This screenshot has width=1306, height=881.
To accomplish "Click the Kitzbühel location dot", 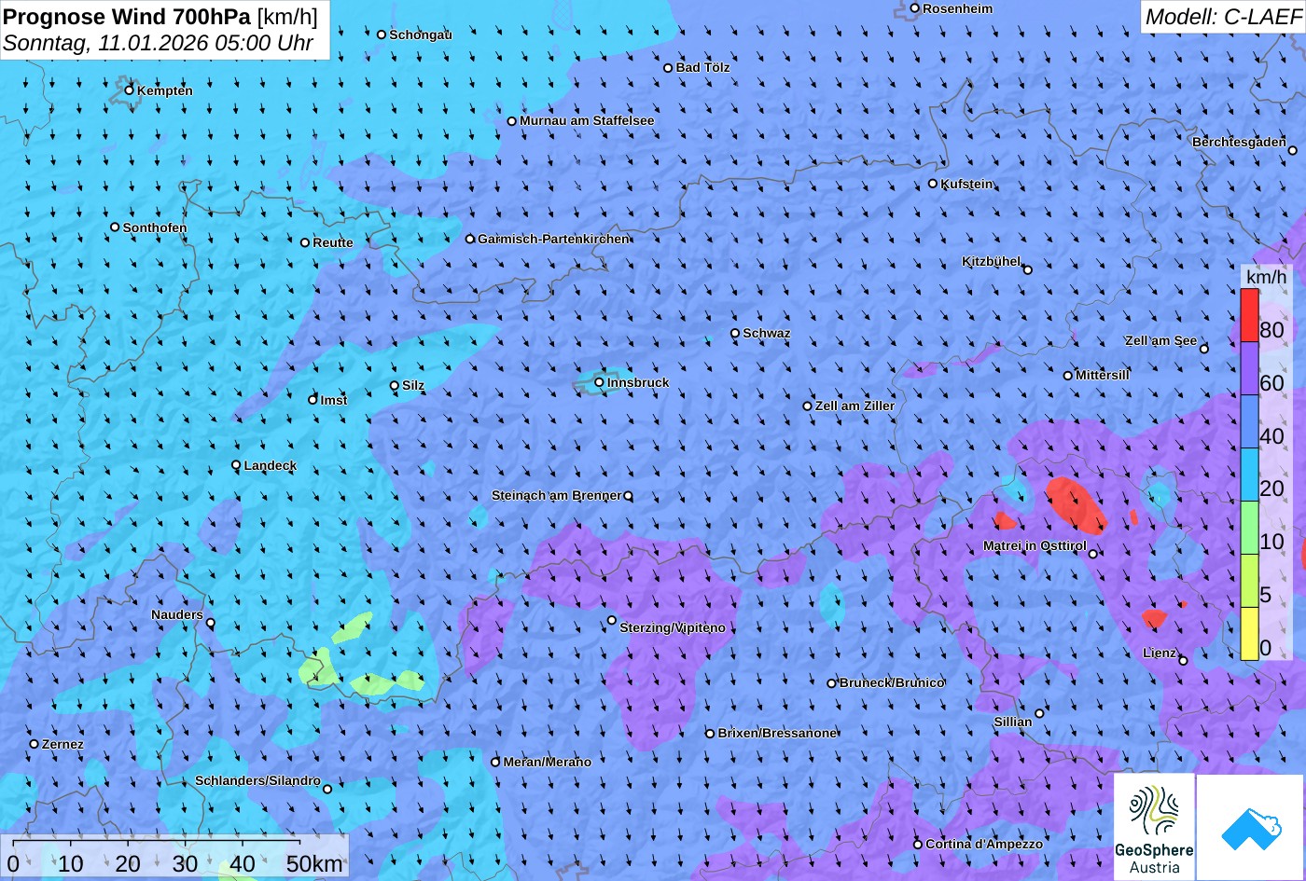I will pos(1028,269).
